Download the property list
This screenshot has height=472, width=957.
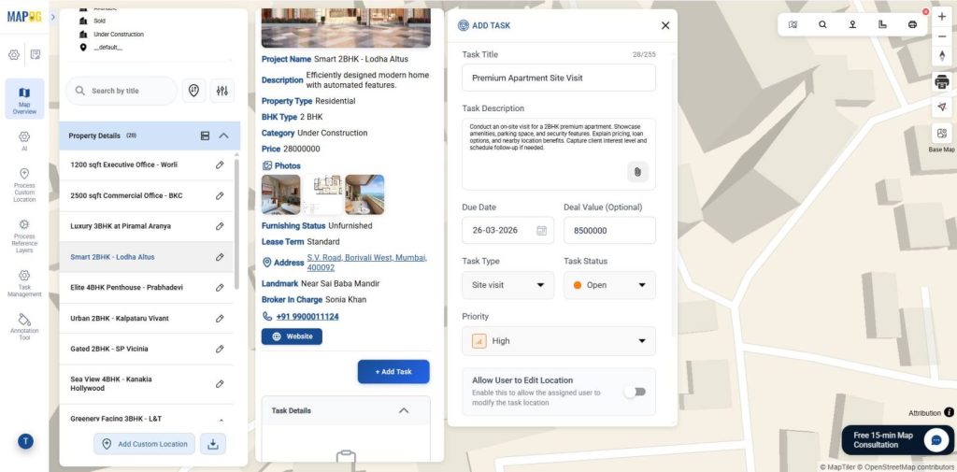tap(213, 444)
